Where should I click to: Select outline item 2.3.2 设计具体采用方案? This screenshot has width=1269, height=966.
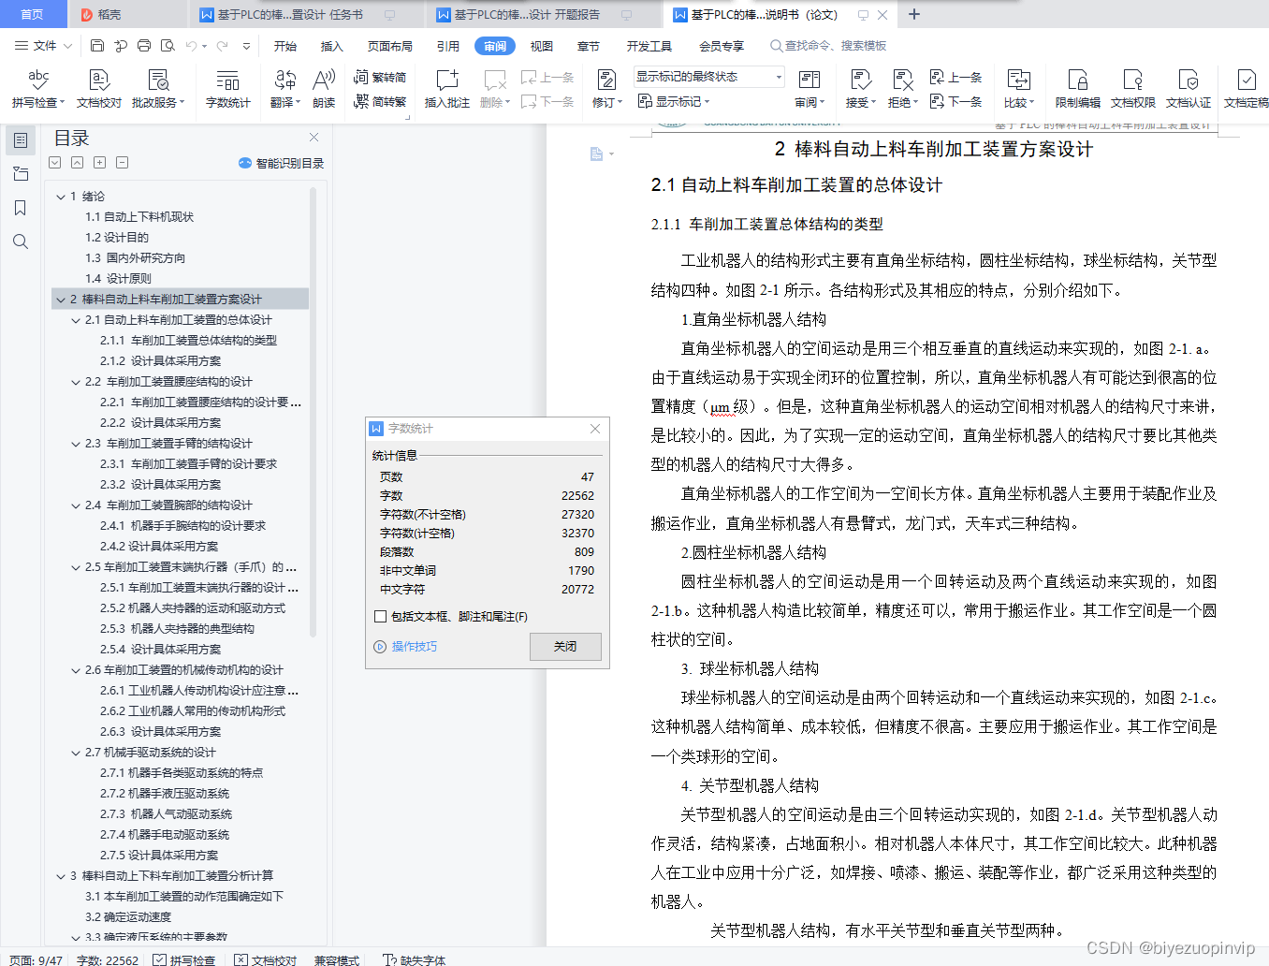click(161, 485)
